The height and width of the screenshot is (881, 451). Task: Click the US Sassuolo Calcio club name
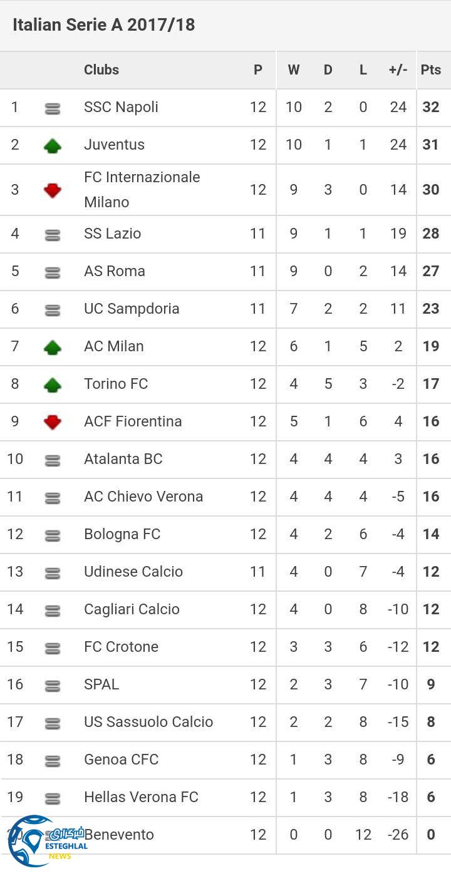point(148,722)
